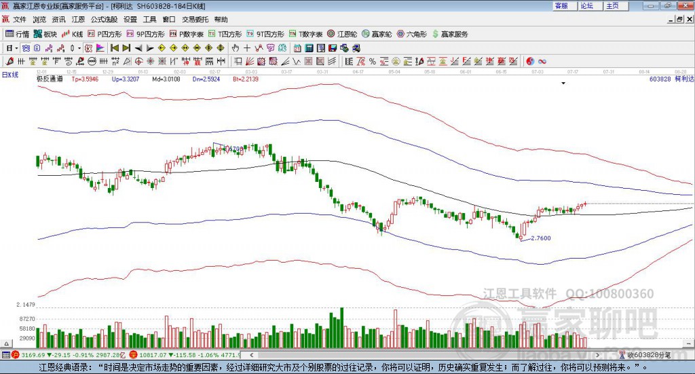Click the red-blue yin-yang icon

coord(530,61)
